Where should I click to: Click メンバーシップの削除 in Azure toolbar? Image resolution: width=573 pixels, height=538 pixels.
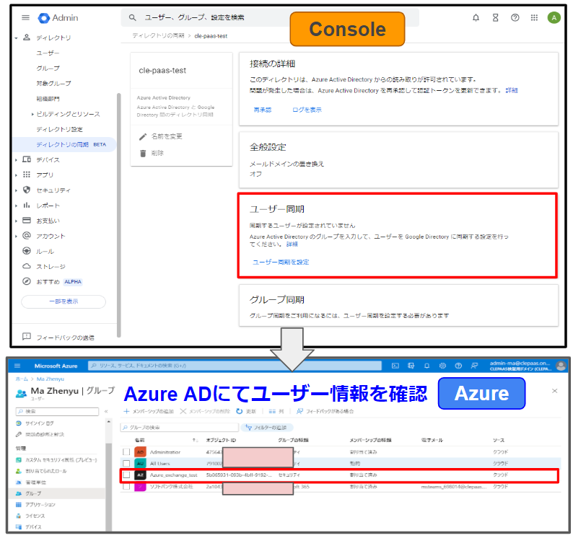point(205,411)
